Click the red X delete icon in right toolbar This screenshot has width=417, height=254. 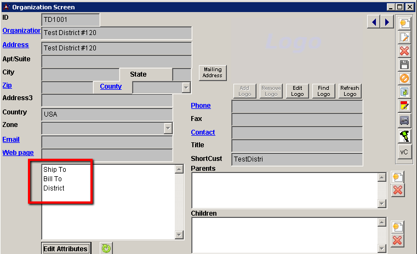pyautogui.click(x=404, y=51)
